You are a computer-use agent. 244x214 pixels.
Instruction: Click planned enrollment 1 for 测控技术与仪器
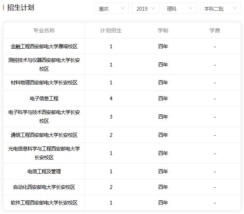(111, 65)
